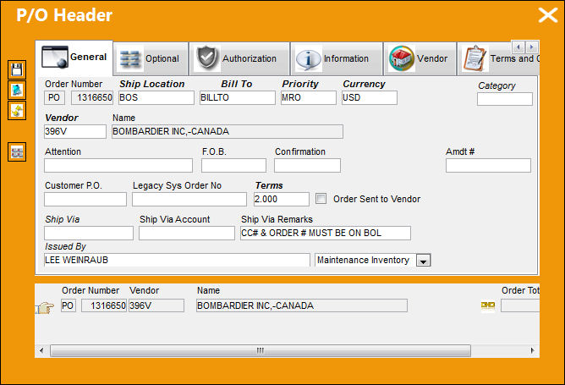Click the Legacy Sys Order No field
This screenshot has height=385, width=565.
pyautogui.click(x=189, y=200)
